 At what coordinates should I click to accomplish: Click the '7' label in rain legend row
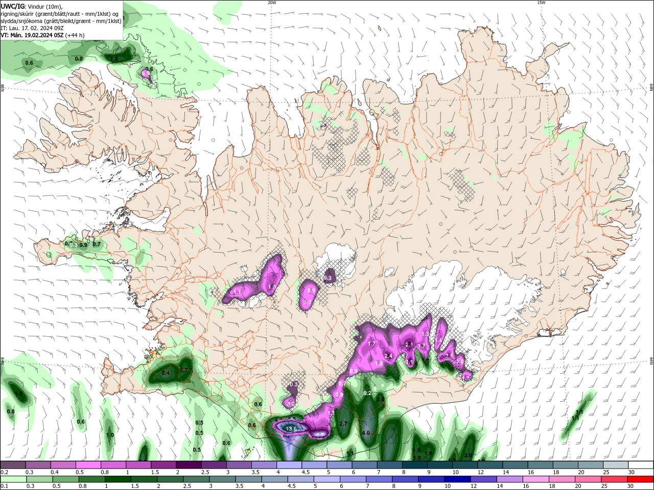coord(367,486)
